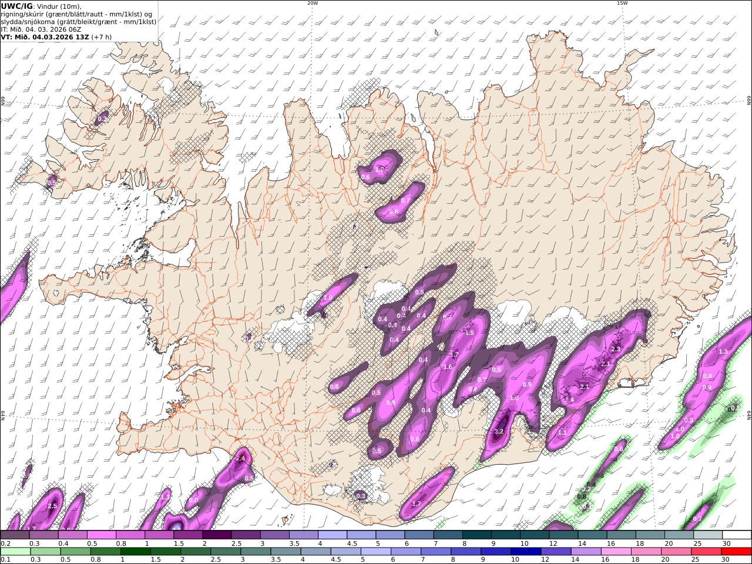Select the light periwinkle snow swatch at 4
Image resolution: width=752 pixels, height=564 pixels.
click(332, 535)
